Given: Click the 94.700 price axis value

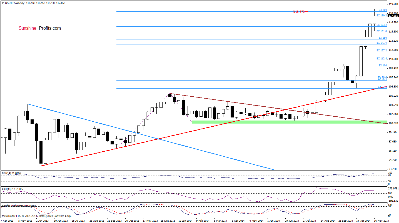Looking at the screenshot, I should pos(393,160).
